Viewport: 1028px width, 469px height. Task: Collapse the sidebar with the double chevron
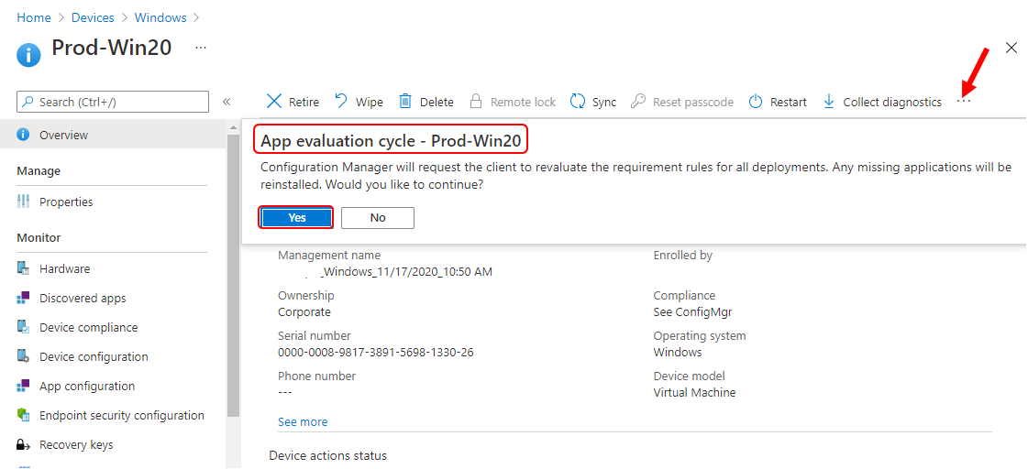(x=227, y=102)
